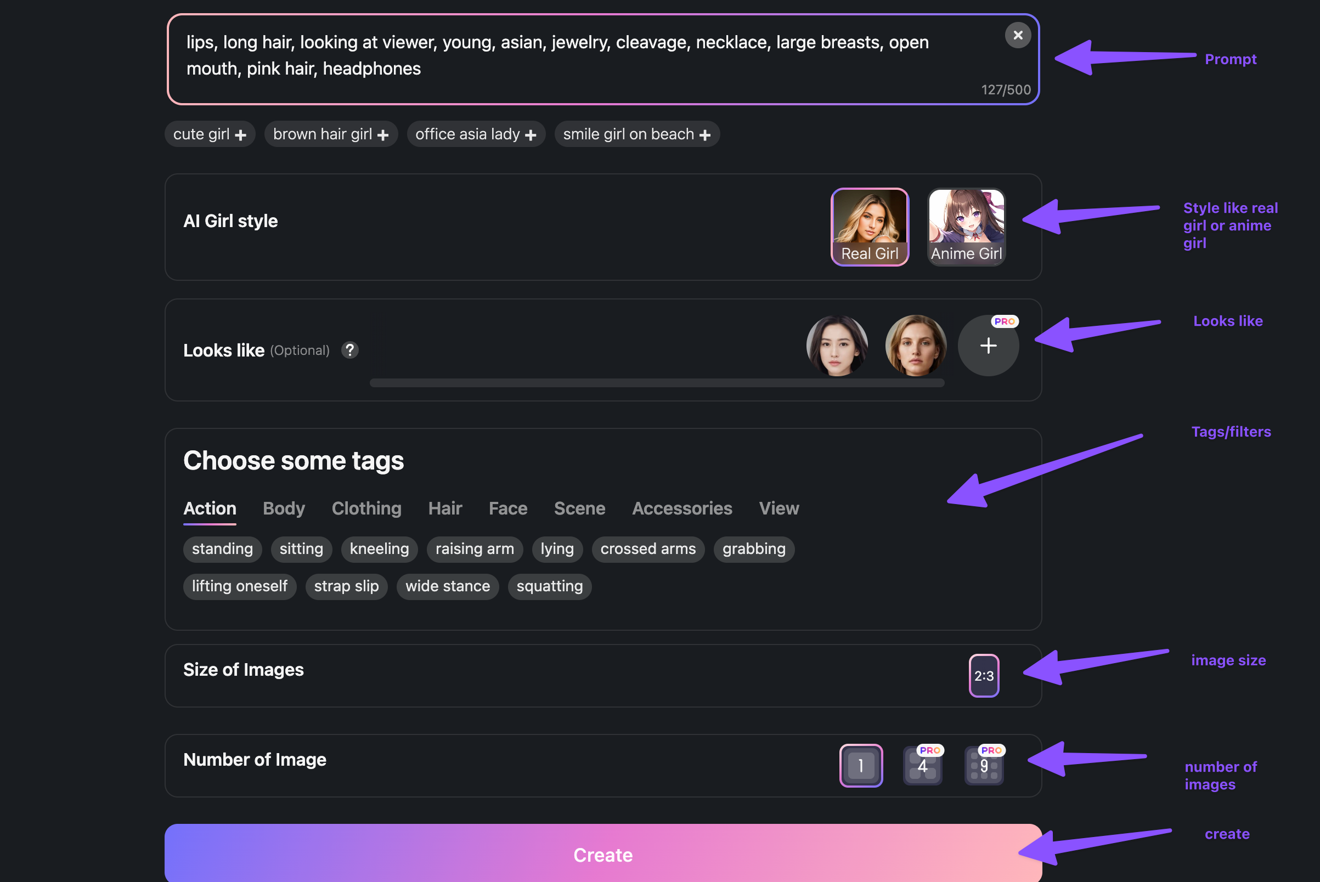Add custom face with plus icon
The height and width of the screenshot is (882, 1320).
click(x=988, y=346)
